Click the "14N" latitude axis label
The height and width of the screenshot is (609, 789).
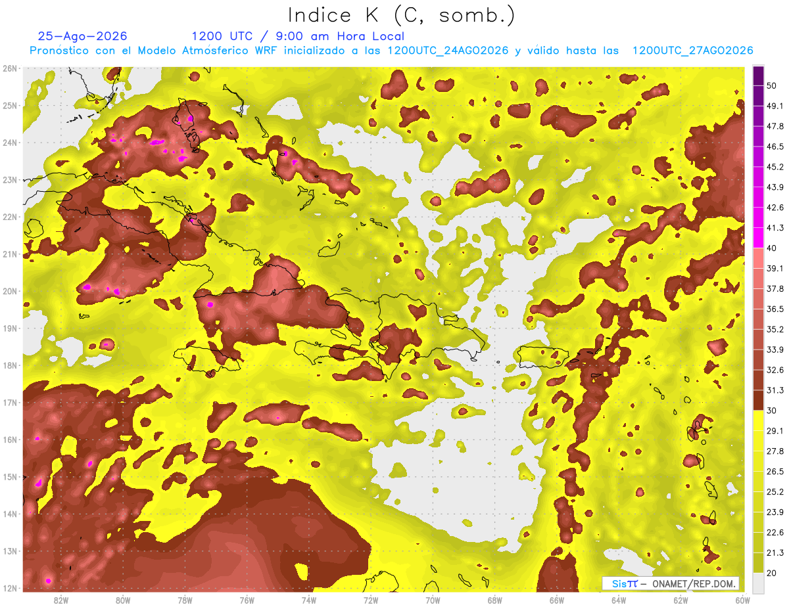10,514
